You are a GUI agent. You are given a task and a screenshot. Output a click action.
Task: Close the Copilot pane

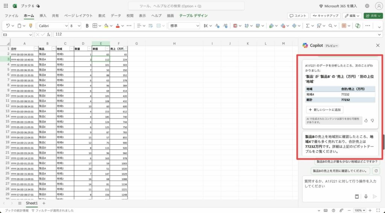(378, 45)
